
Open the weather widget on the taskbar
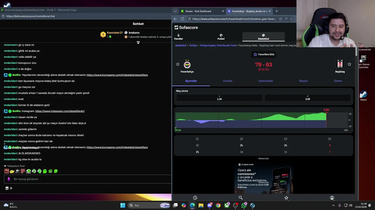pyautogui.click(x=10, y=205)
